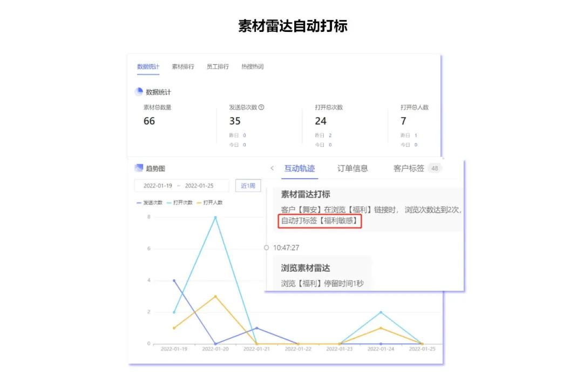Screen dimensions: 583x382
Task: Open the question-mark help icon by 发送总次数
Action: click(260, 107)
